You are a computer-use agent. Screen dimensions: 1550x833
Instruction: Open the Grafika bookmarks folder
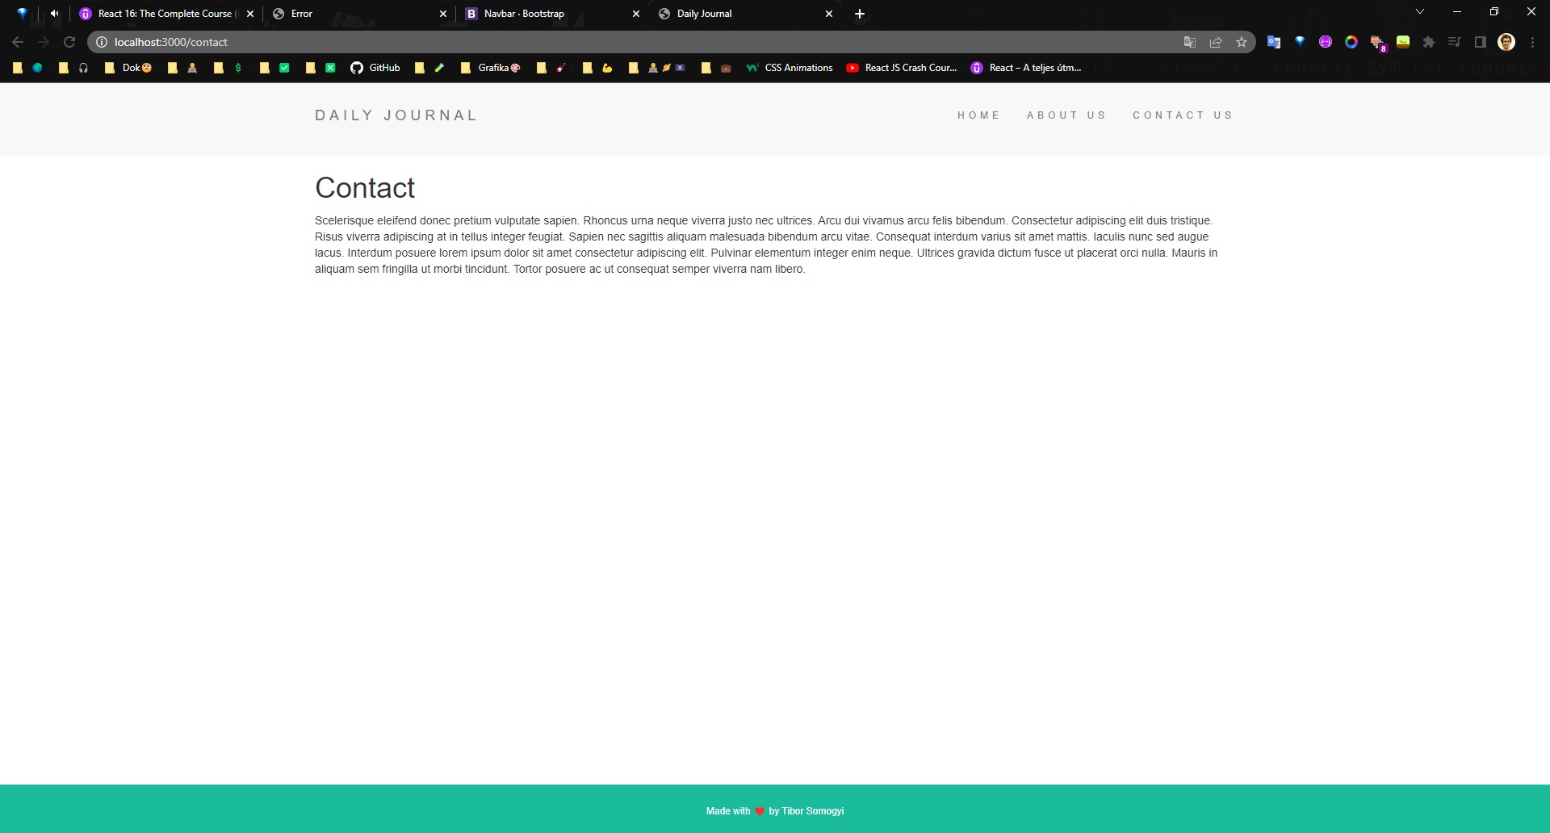(x=491, y=68)
